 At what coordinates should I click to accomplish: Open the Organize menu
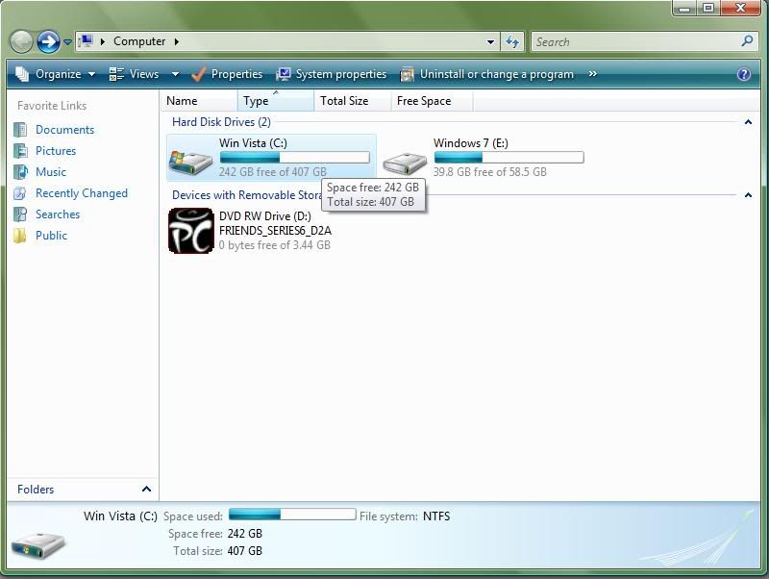pyautogui.click(x=56, y=74)
